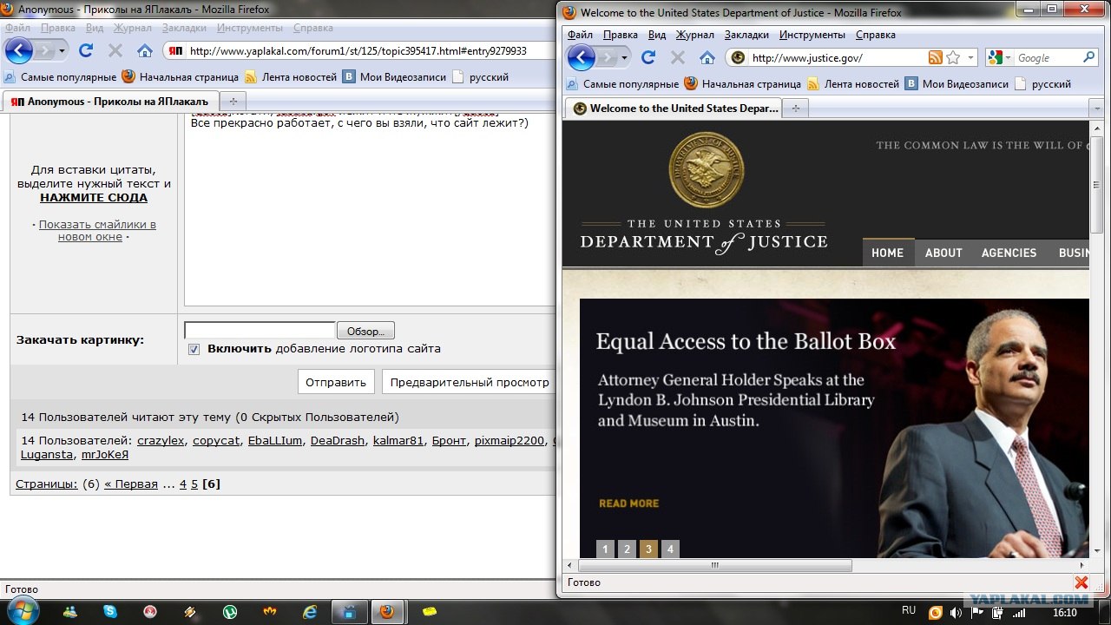Click the Google search field

[1048, 58]
